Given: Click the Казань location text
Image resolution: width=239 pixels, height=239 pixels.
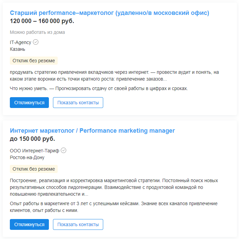Looking at the screenshot, I should [x=17, y=49].
